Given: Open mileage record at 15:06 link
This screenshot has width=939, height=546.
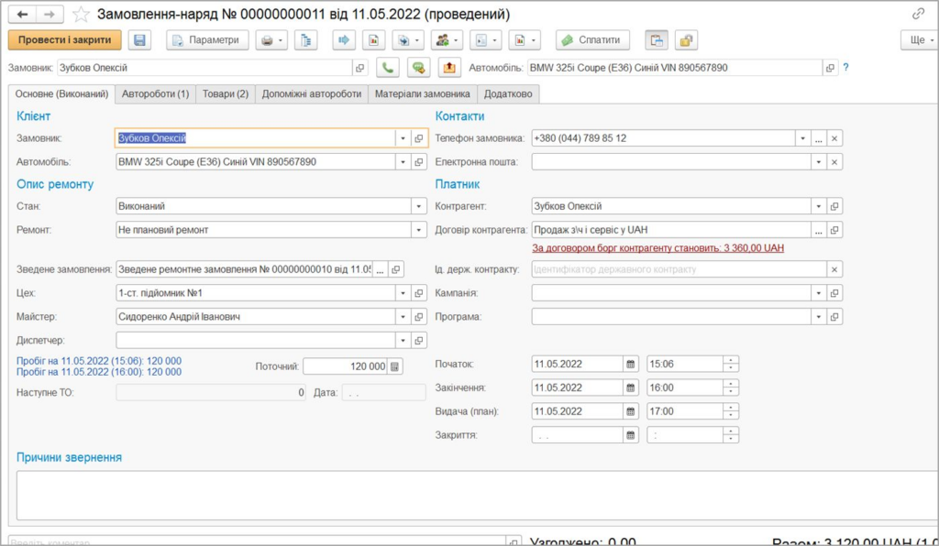Looking at the screenshot, I should pos(99,361).
